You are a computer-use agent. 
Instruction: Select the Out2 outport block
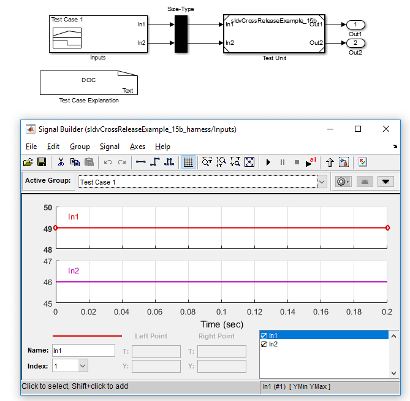coord(355,43)
